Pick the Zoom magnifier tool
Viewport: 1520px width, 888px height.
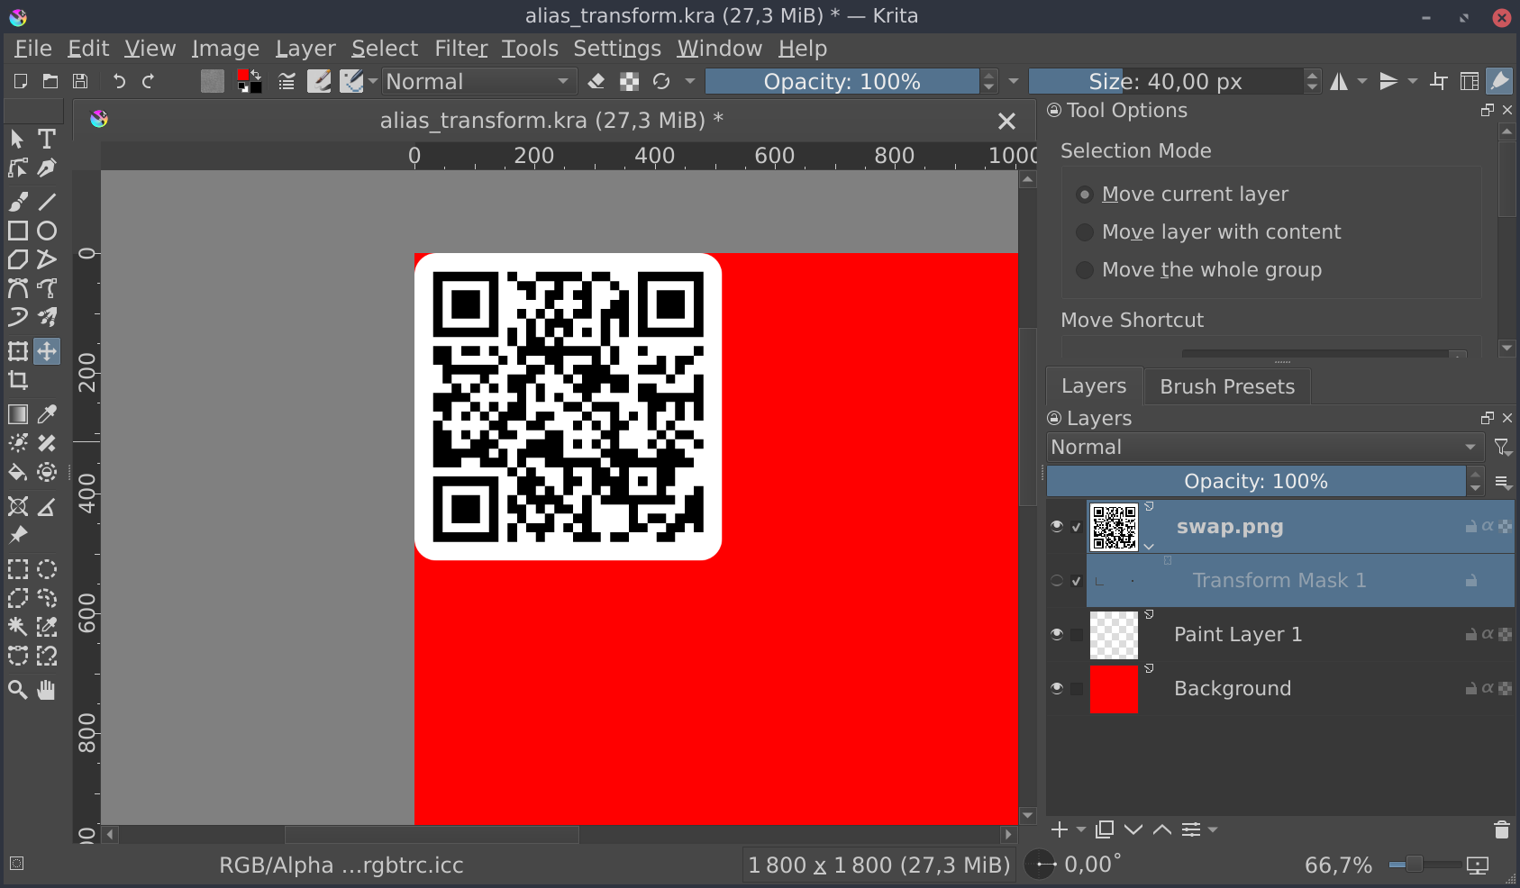tap(18, 690)
